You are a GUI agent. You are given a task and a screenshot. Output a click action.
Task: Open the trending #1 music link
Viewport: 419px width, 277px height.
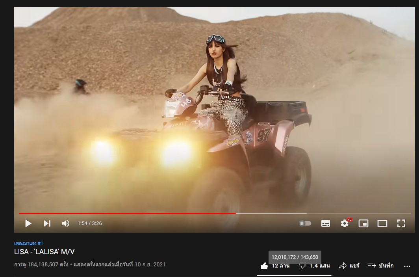tap(28, 244)
